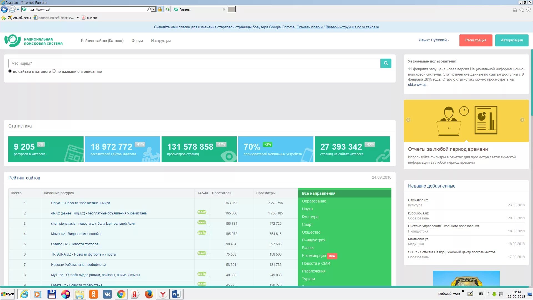Click the refresh page icon
533x300 pixels.
(168, 9)
